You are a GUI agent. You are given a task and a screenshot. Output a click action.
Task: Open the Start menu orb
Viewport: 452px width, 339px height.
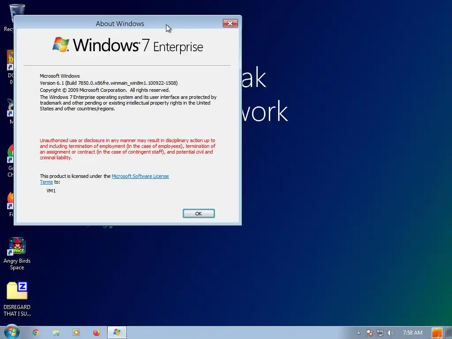pyautogui.click(x=11, y=332)
